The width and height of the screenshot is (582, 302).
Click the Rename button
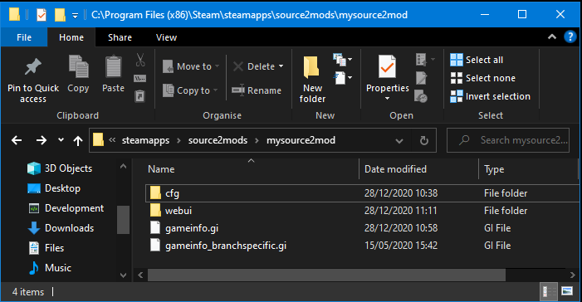257,90
